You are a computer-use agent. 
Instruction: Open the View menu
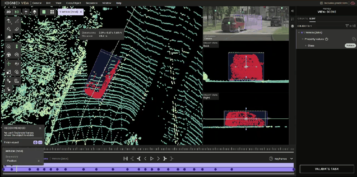59,3
